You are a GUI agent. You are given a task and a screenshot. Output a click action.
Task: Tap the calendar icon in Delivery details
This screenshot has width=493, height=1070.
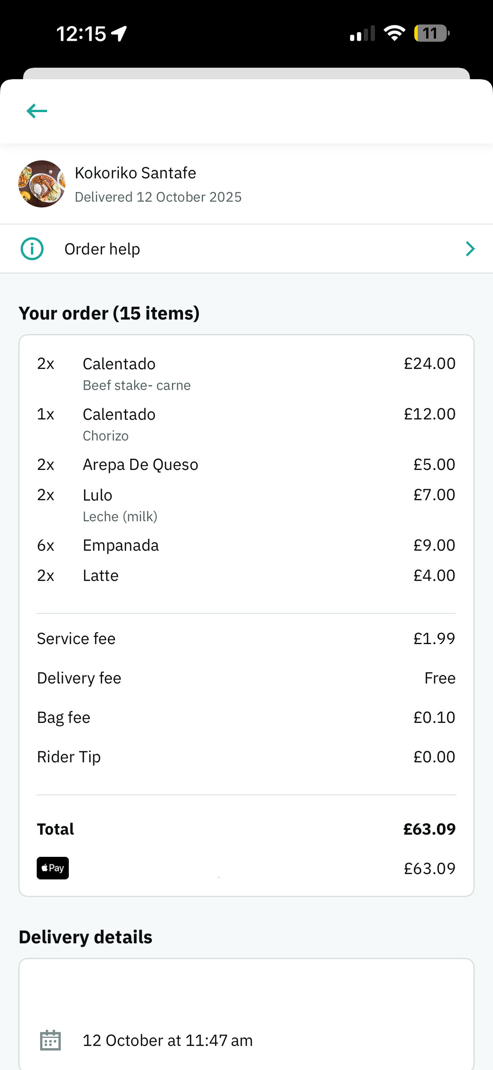[50, 1040]
